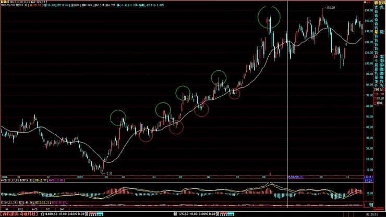Click the first green circle annotation on the left
The height and width of the screenshot is (217, 386).
pyautogui.click(x=118, y=118)
